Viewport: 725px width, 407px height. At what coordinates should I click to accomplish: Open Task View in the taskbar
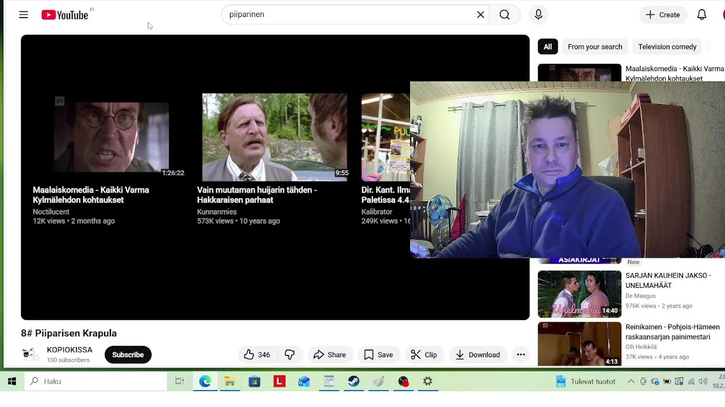[180, 382]
